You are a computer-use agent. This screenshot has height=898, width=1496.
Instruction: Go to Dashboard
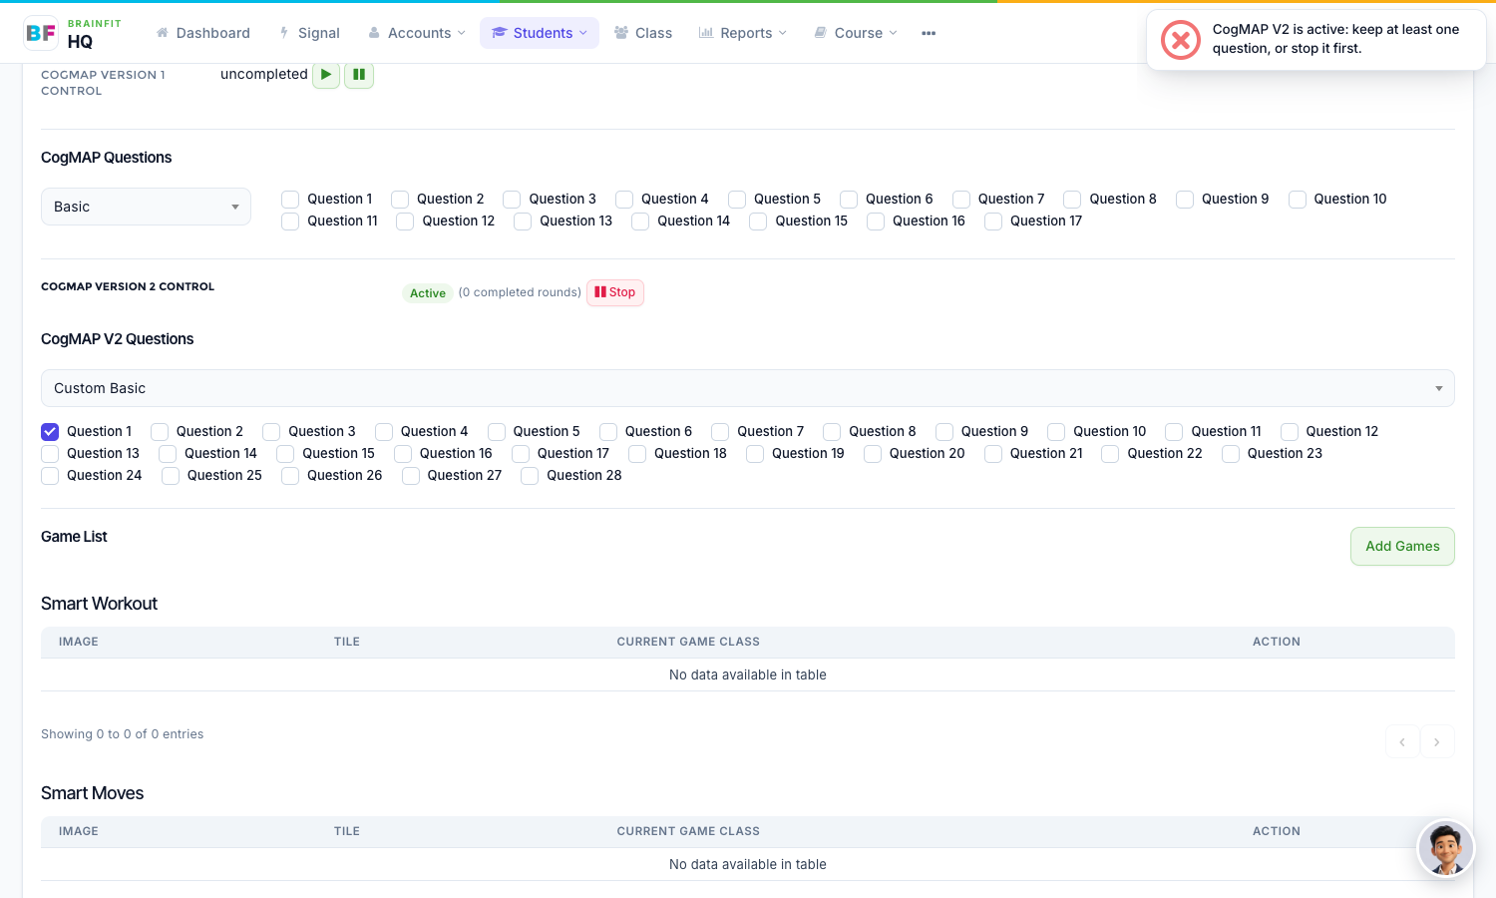point(203,33)
